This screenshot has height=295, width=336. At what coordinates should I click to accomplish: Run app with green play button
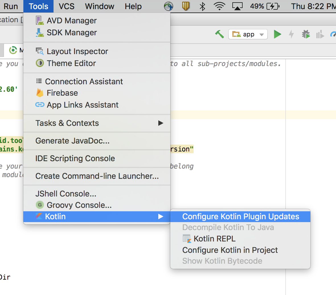(277, 34)
